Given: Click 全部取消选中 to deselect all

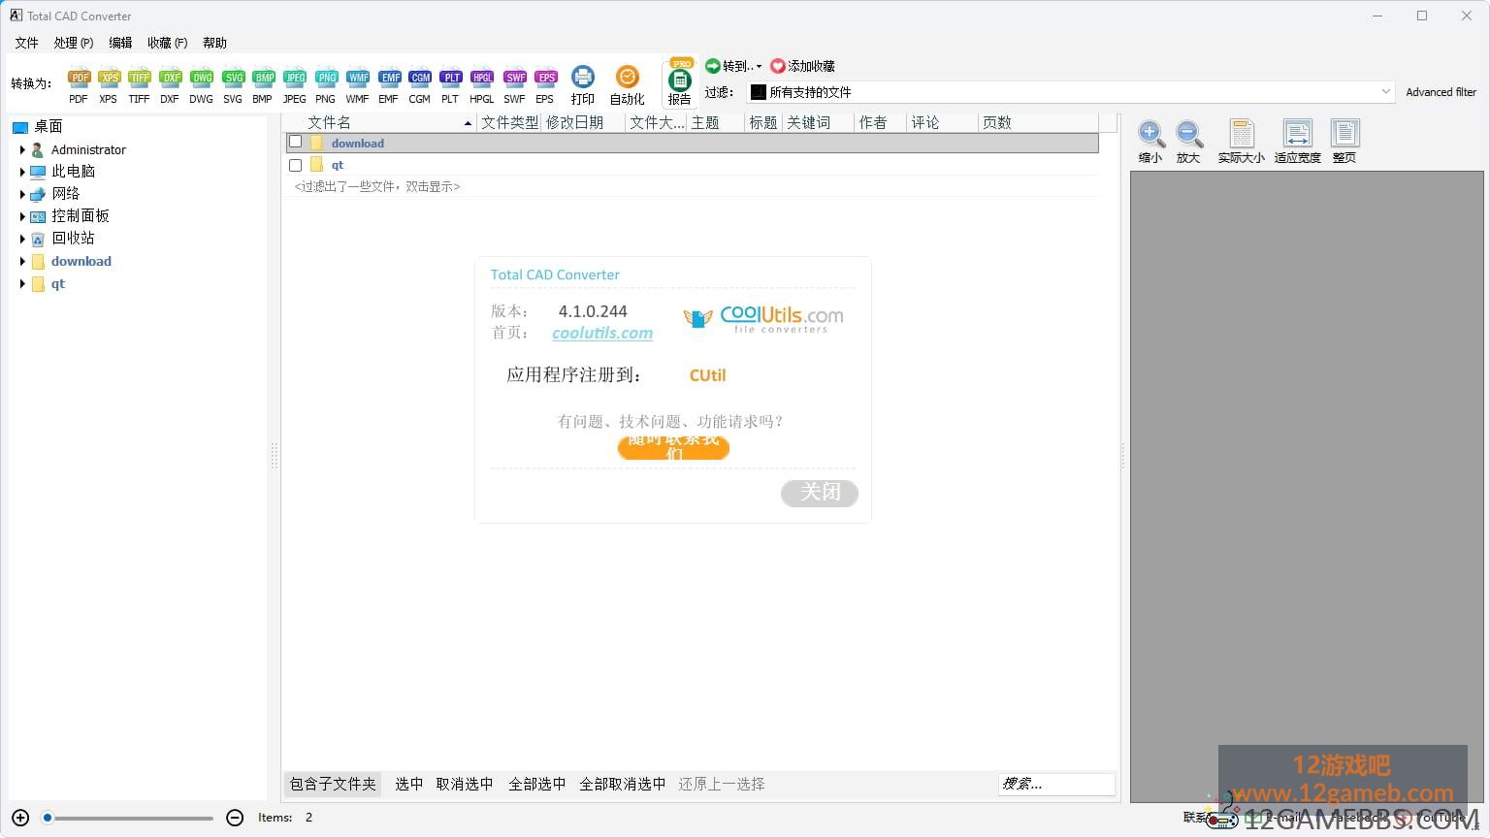Looking at the screenshot, I should pyautogui.click(x=622, y=784).
